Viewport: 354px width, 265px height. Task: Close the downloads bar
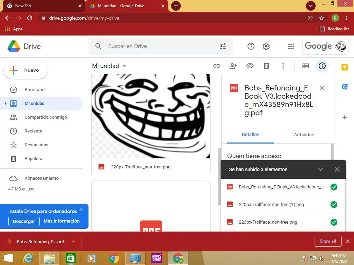(x=348, y=241)
